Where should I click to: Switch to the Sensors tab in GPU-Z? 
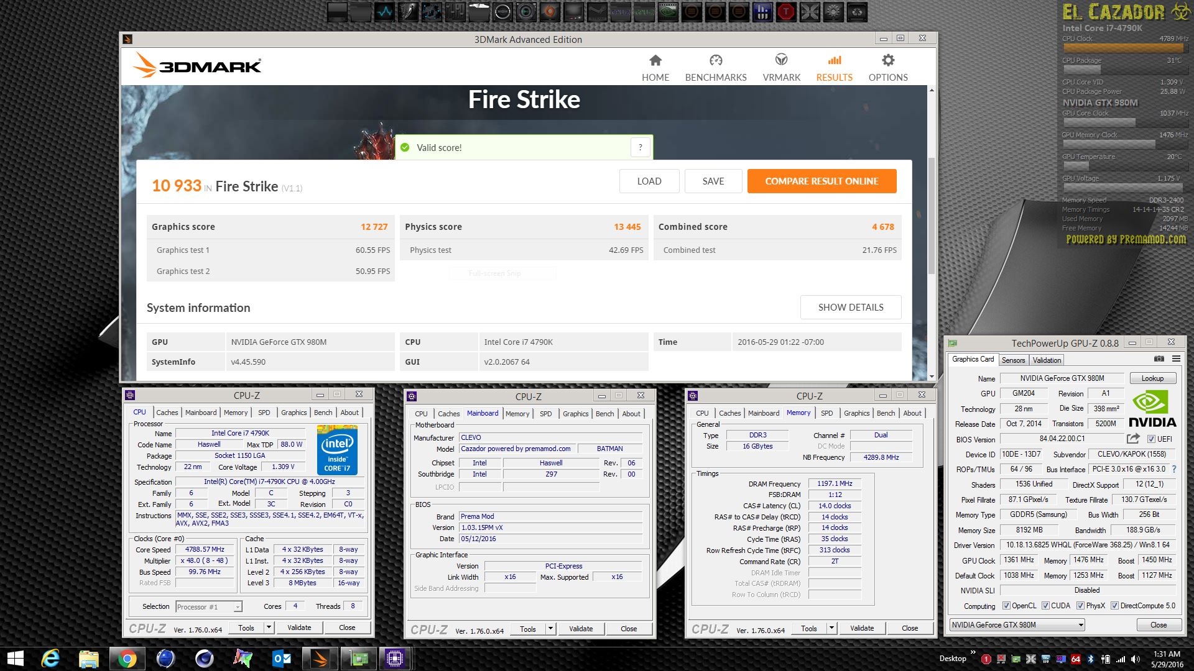coord(1013,360)
